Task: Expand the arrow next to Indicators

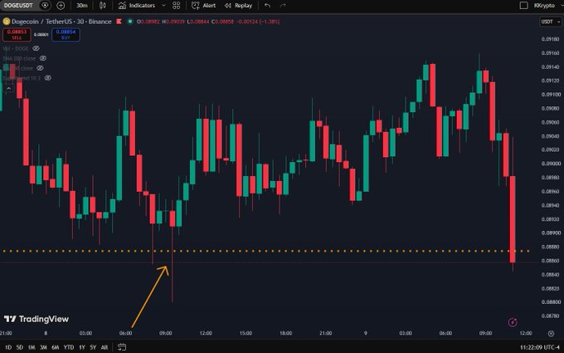Action: click(163, 6)
